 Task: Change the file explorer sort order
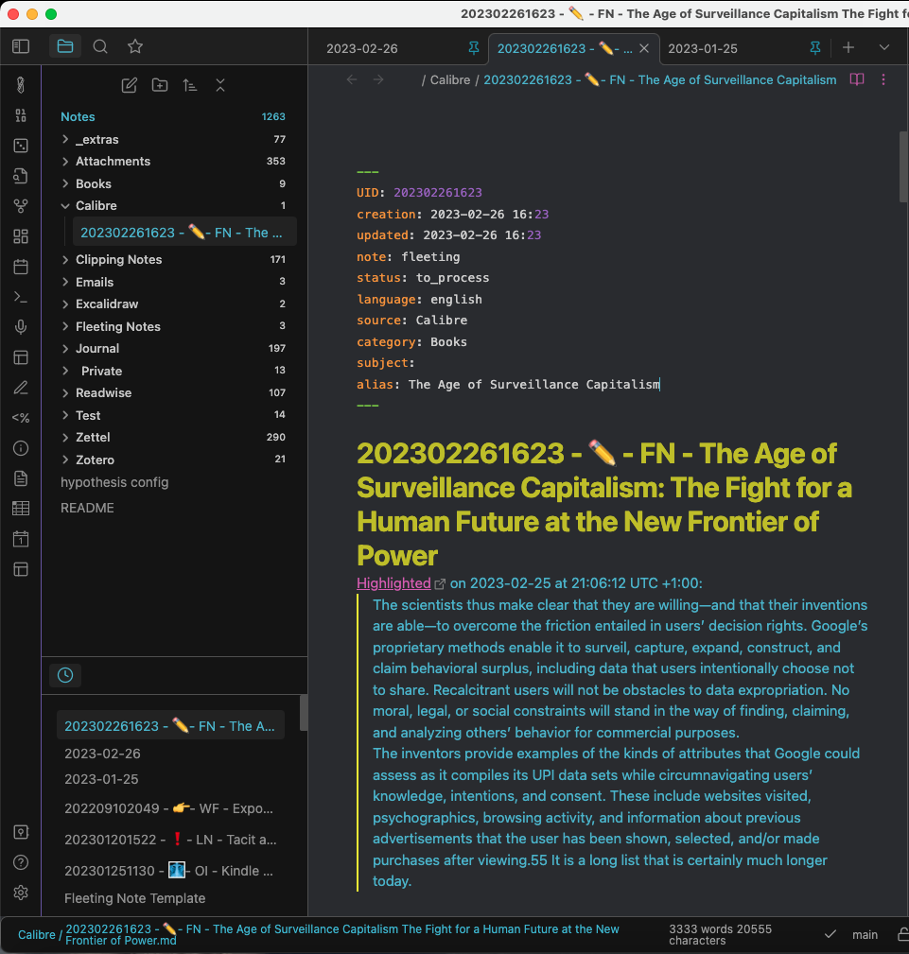click(190, 85)
